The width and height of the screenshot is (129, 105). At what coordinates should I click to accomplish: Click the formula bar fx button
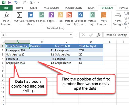click(x=99, y=35)
